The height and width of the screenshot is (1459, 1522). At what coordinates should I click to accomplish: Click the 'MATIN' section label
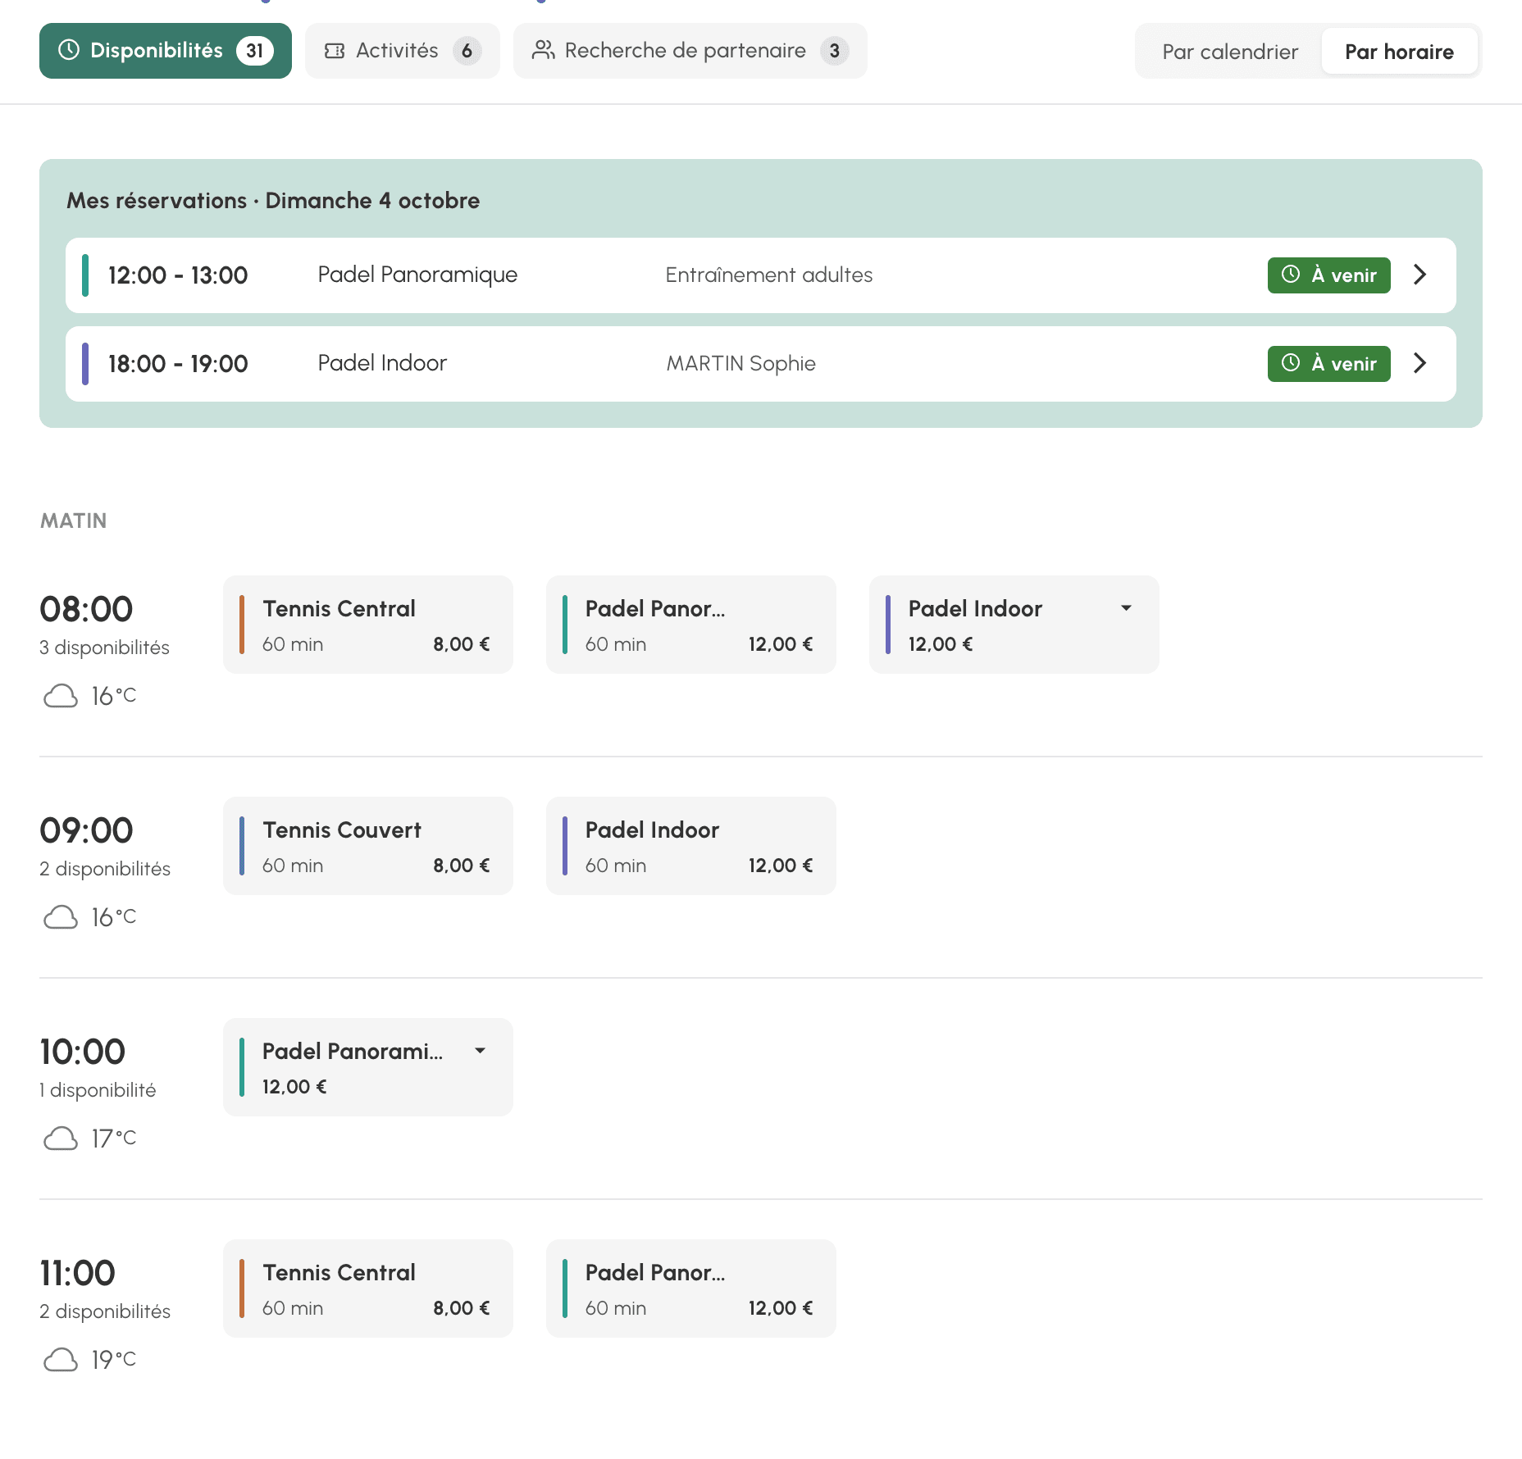click(x=74, y=521)
